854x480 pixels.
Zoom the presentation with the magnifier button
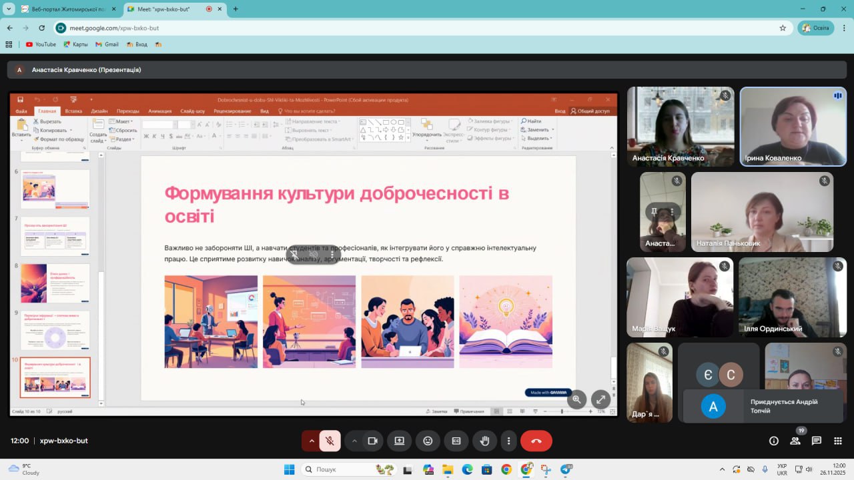576,399
